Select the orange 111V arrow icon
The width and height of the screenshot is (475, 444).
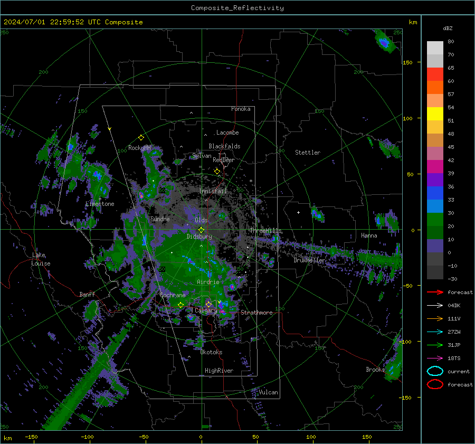point(435,318)
